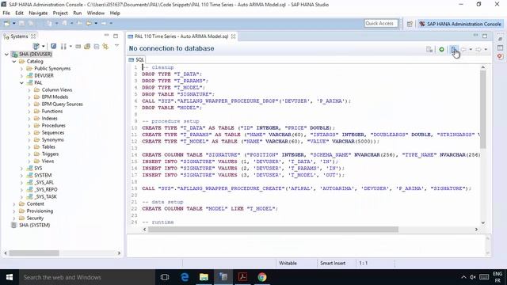Click the back navigation arrow in editor toolbar
Viewport: 507px width, 285px height.
click(x=463, y=49)
